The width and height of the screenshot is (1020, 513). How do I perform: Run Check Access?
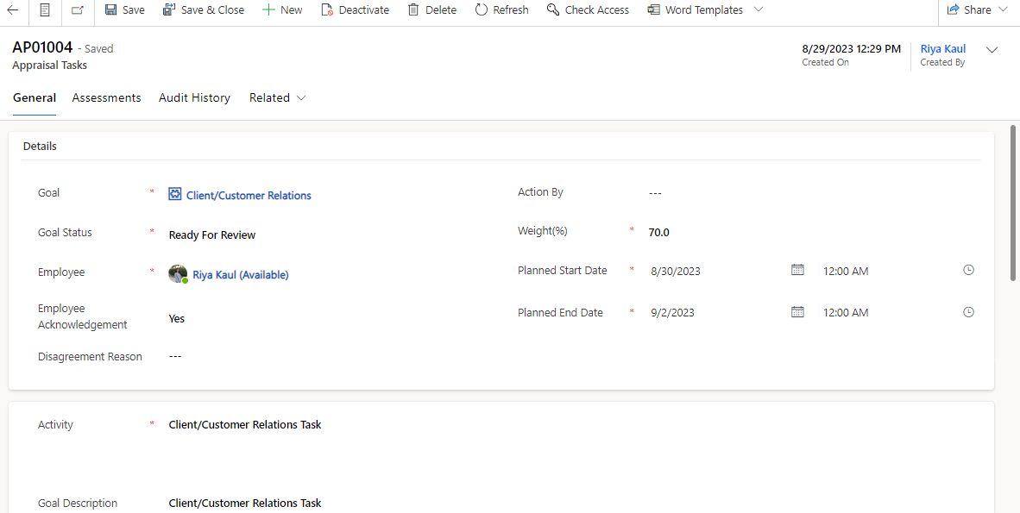588,9
